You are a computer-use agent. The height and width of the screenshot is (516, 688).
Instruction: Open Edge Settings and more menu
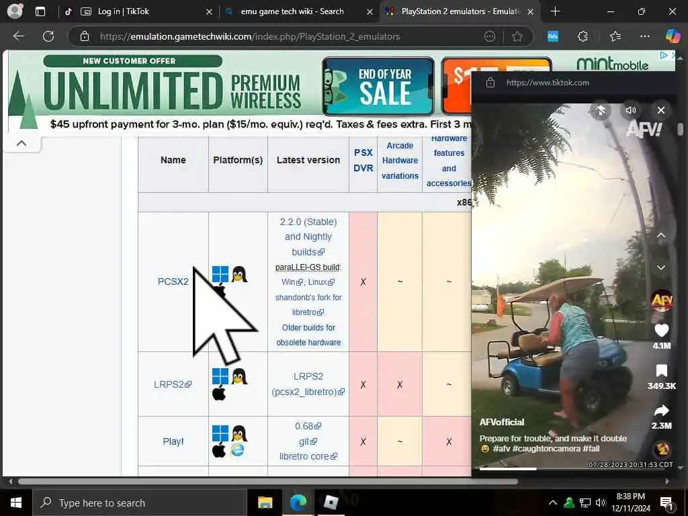[644, 36]
